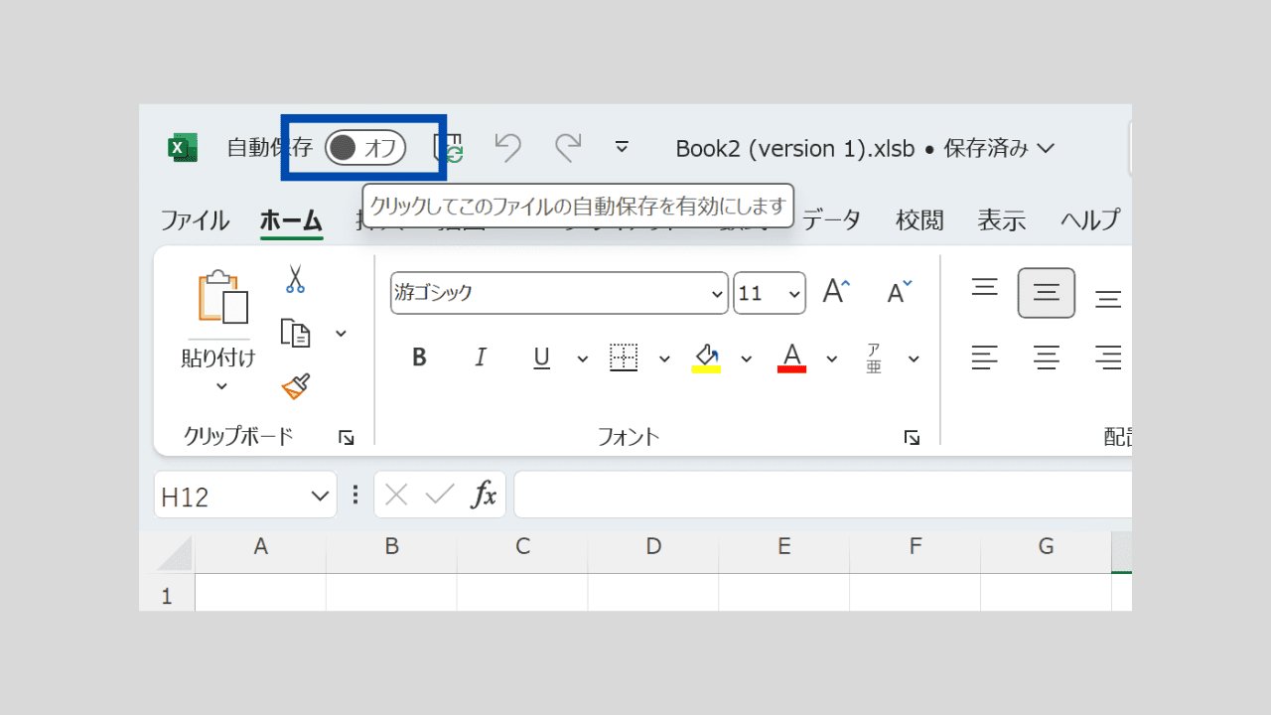The height and width of the screenshot is (715, 1271).
Task: Open the フォント dialog launcher
Action: point(912,437)
